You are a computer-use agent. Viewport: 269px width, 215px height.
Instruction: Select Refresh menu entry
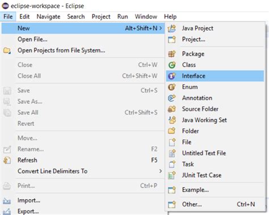pyautogui.click(x=83, y=160)
